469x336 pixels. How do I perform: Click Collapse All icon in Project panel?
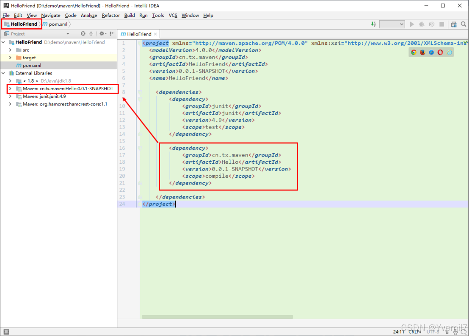(x=91, y=33)
